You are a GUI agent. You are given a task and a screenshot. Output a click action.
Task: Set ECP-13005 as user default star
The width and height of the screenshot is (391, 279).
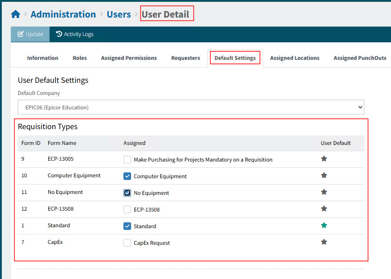324,159
